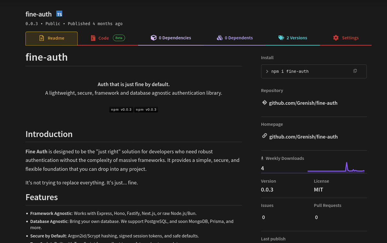Click the Issues count 0
Image resolution: width=387 pixels, height=243 pixels.
pyautogui.click(x=263, y=217)
